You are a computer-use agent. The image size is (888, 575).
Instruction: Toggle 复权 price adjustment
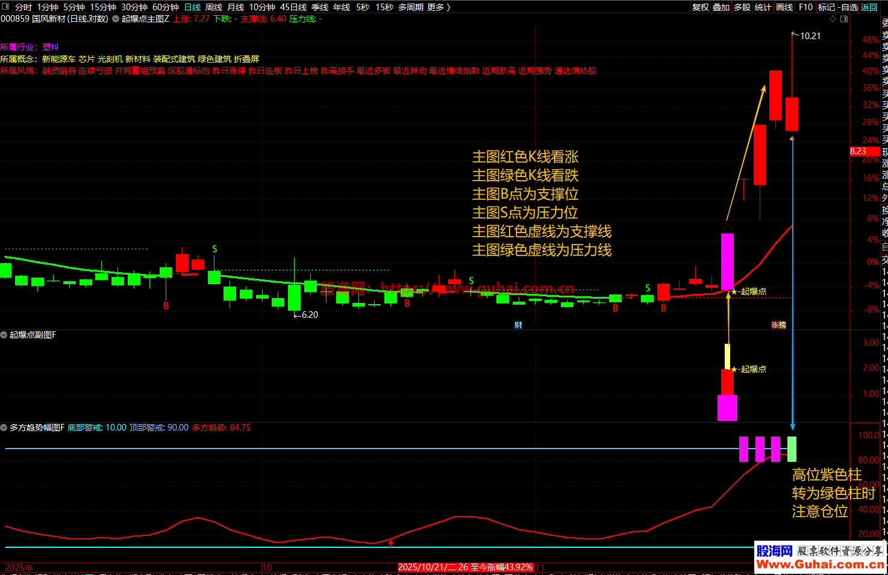pyautogui.click(x=700, y=7)
